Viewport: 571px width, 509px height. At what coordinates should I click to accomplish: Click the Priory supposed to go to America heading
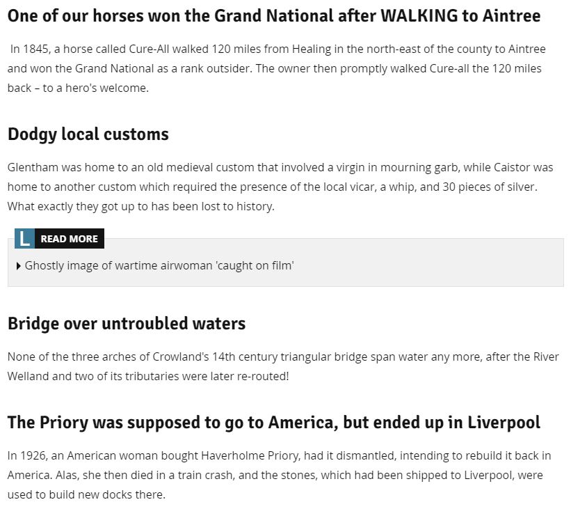click(274, 423)
